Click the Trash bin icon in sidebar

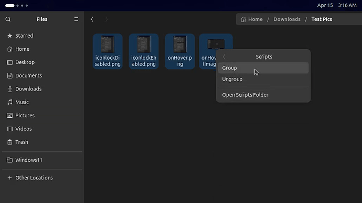click(9, 142)
